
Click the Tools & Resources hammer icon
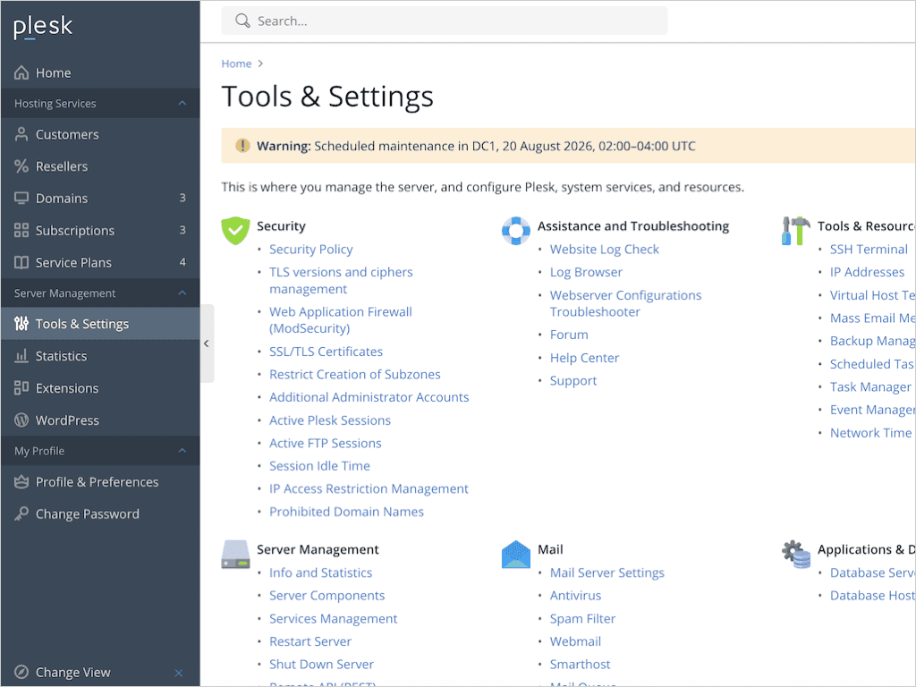pos(795,231)
